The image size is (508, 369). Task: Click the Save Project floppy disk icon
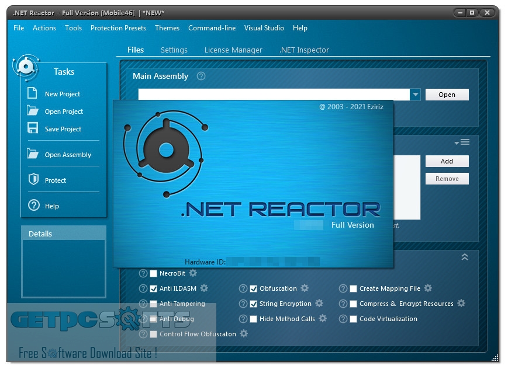click(32, 128)
